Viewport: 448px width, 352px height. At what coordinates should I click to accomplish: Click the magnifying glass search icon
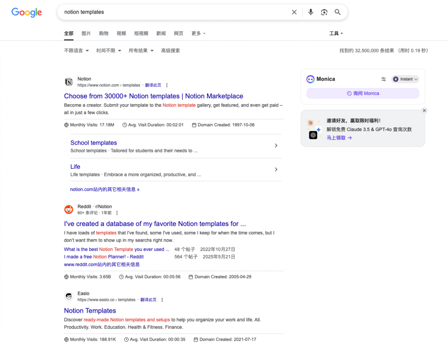click(337, 12)
